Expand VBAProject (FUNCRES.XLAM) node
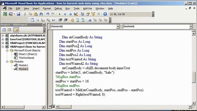The height and width of the screenshot is (111, 197). 3,43
